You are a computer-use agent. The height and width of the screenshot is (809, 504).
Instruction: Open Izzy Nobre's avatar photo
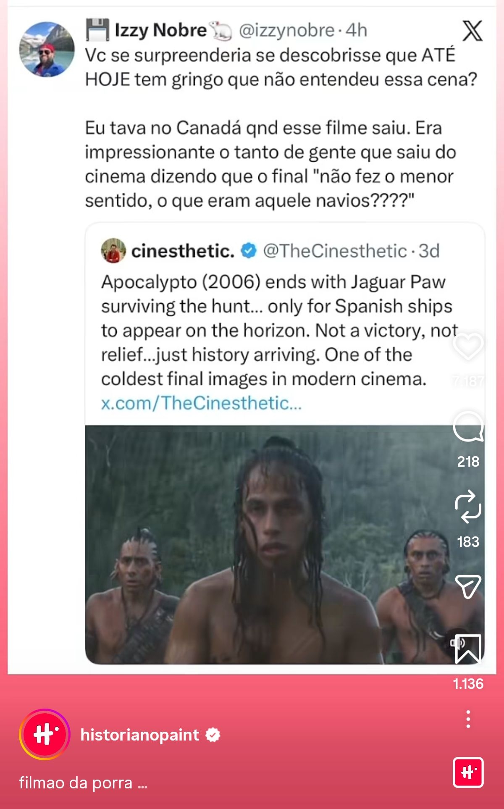(x=47, y=50)
